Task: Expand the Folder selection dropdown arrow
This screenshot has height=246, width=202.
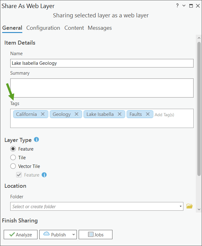Action: tap(181, 206)
